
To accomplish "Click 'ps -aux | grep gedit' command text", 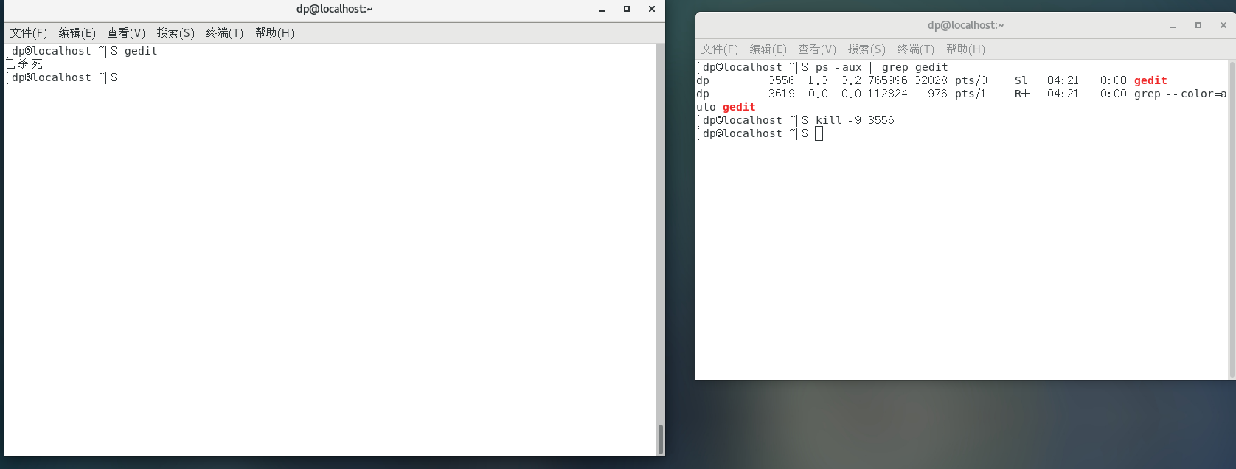I will [882, 67].
